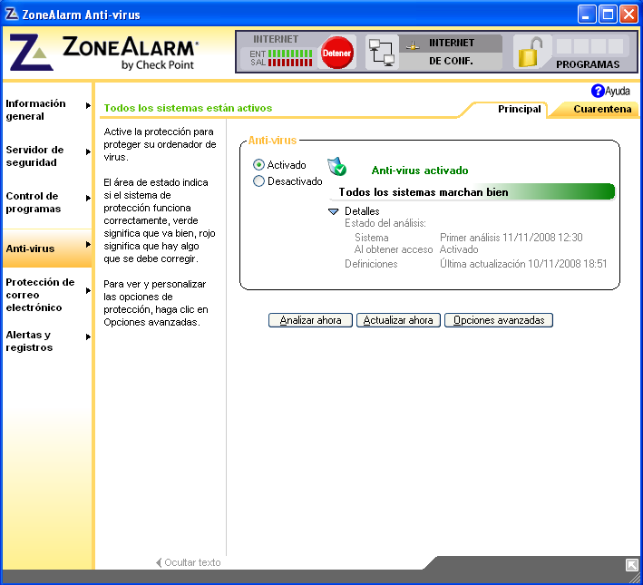The width and height of the screenshot is (643, 585).
Task: Expand Control de programas arrow
Action: (x=88, y=198)
